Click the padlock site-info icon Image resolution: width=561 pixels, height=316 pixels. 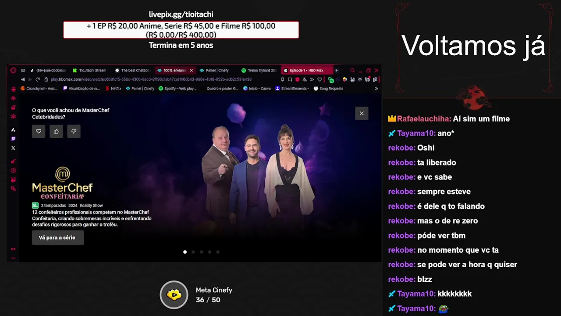point(46,79)
